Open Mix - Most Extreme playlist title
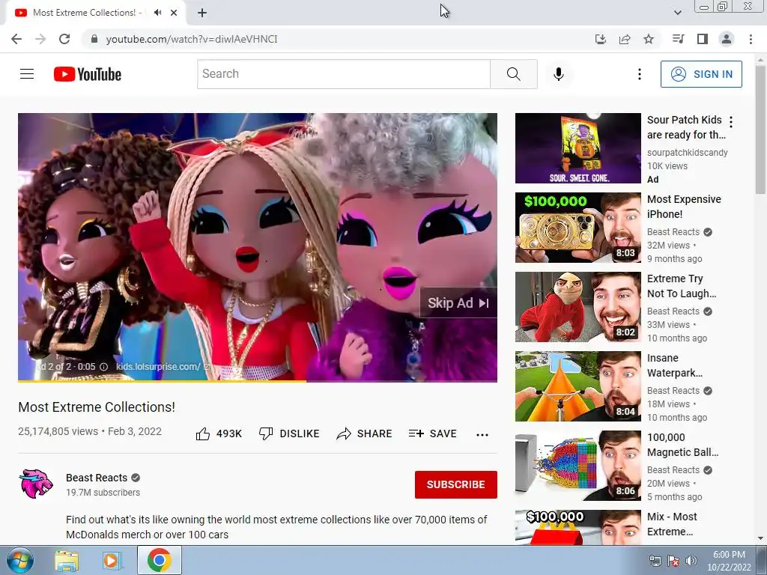This screenshot has height=575, width=767. (x=672, y=523)
